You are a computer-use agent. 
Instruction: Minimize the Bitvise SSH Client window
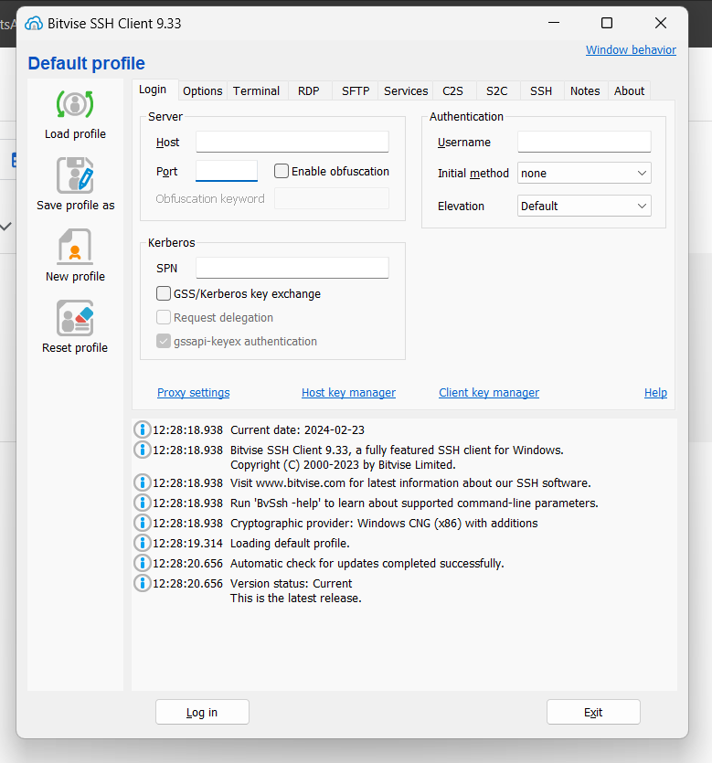(x=554, y=23)
